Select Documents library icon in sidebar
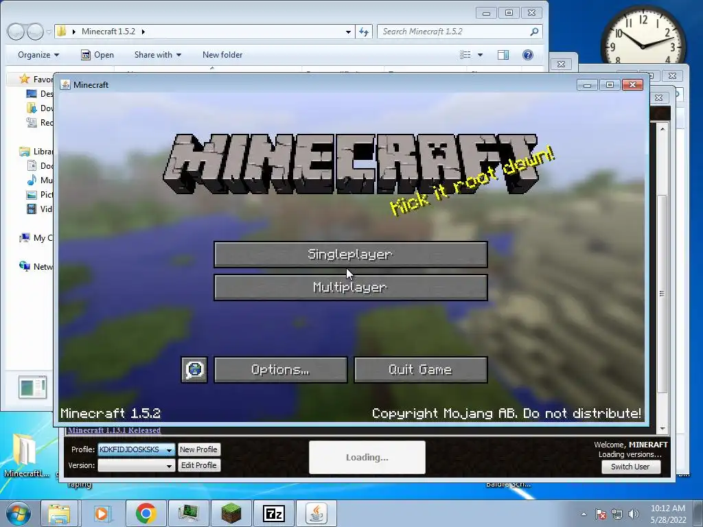Viewport: 703px width, 527px height. pyautogui.click(x=32, y=166)
